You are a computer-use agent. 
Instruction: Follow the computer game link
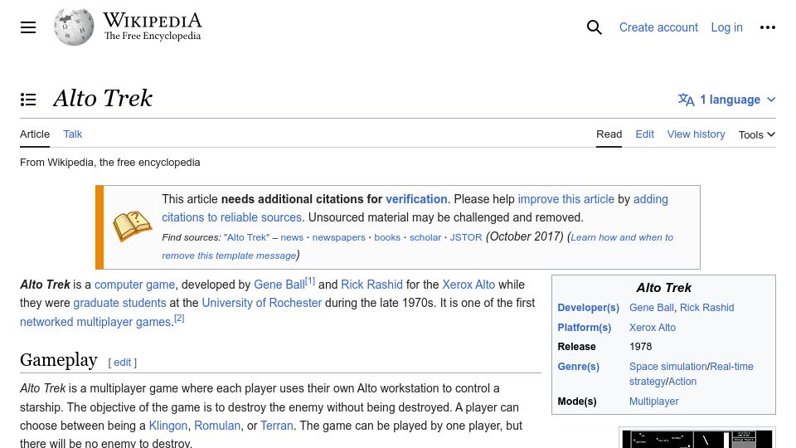click(x=134, y=285)
